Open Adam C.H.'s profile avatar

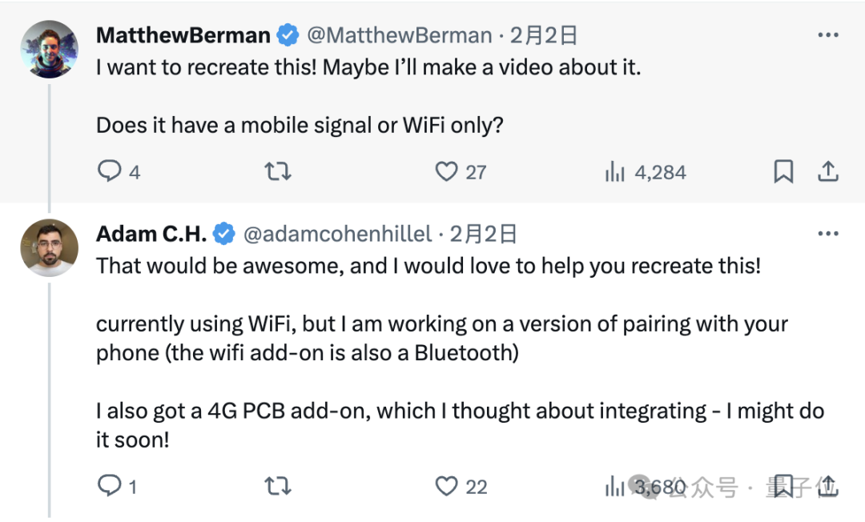click(49, 247)
